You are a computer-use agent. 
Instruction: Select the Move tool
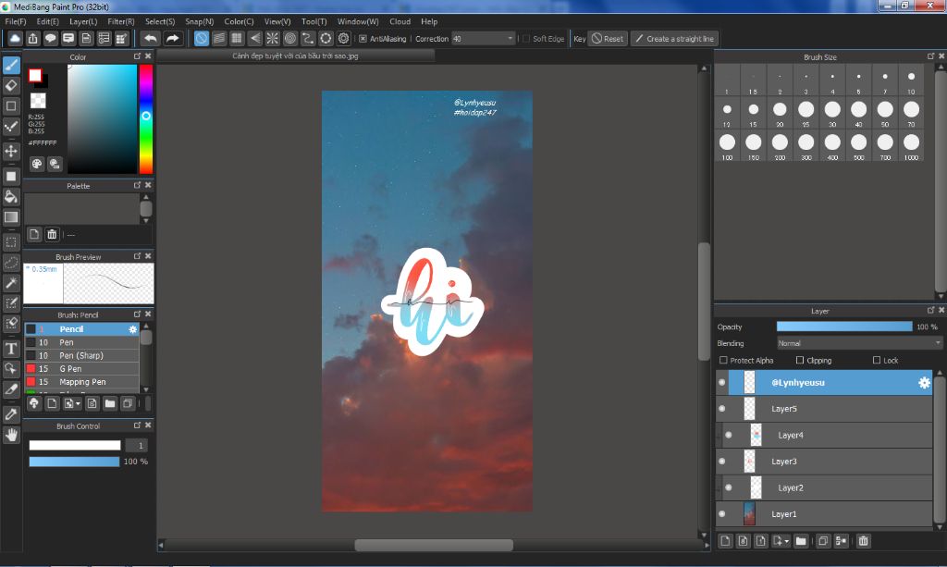pyautogui.click(x=11, y=151)
